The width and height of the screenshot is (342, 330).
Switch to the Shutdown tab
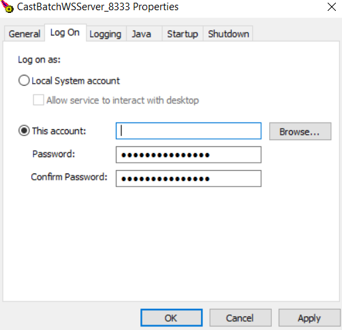point(228,34)
